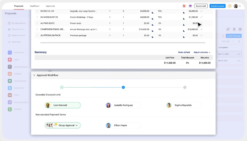Click the Onsite Workshop - 2 Days description

coord(82,17)
